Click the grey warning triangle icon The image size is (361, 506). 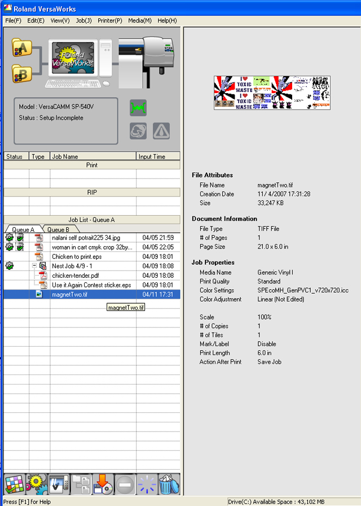(x=161, y=131)
